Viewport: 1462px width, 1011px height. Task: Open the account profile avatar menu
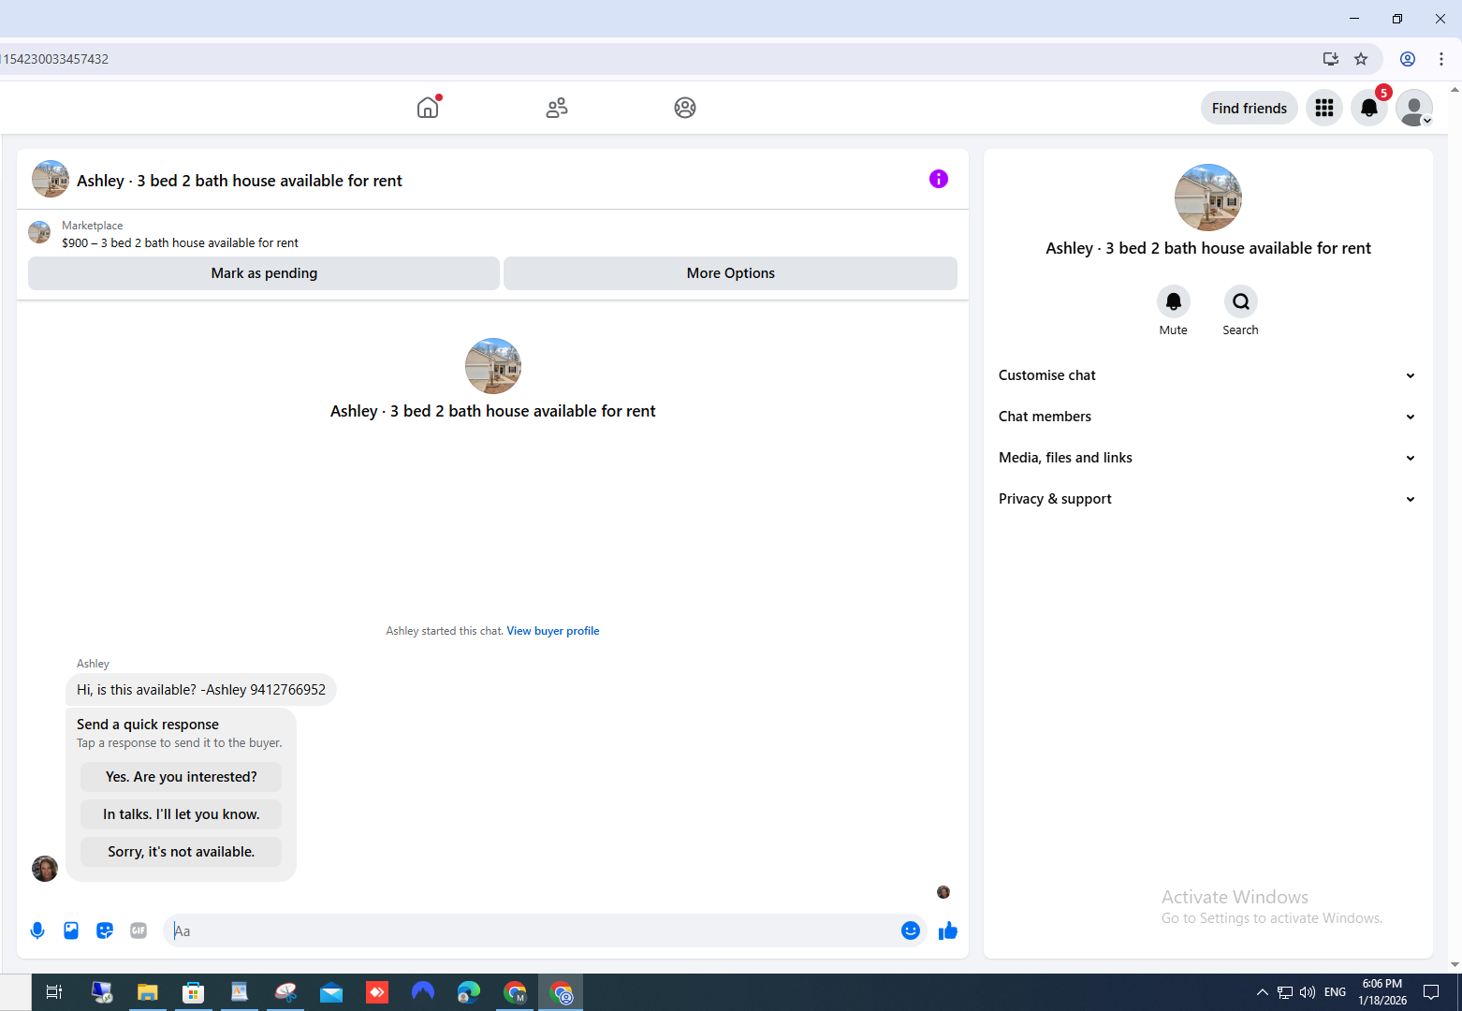(1414, 108)
